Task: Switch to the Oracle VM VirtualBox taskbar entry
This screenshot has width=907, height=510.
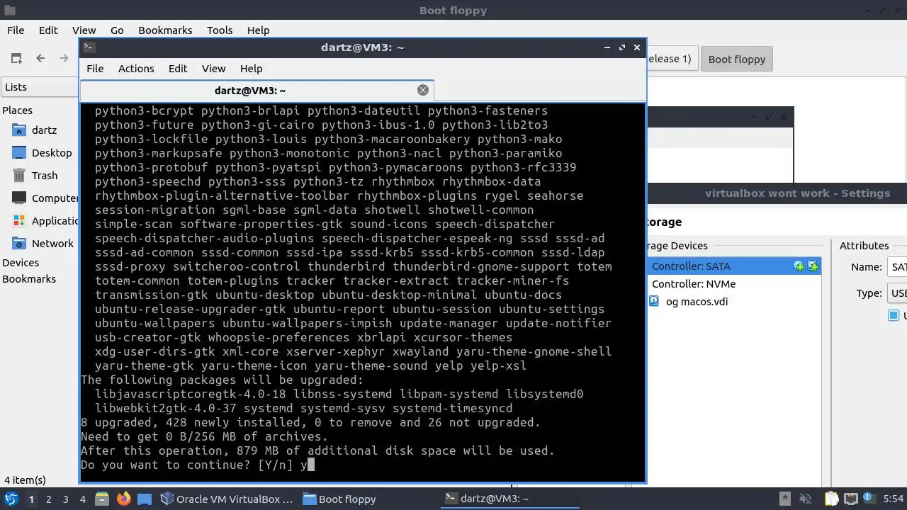Action: pyautogui.click(x=227, y=499)
